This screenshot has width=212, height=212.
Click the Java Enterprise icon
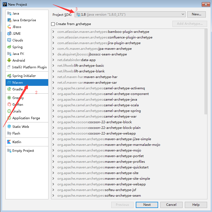[9, 20]
